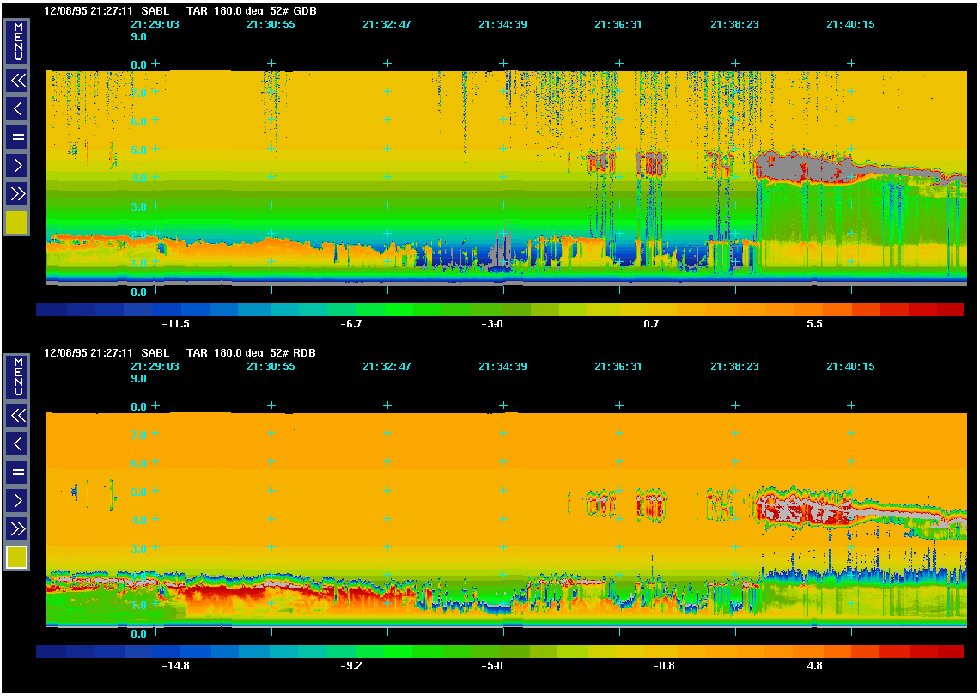Click the 21:34:39 time label in GDB panel
The image size is (980, 696).
[502, 25]
